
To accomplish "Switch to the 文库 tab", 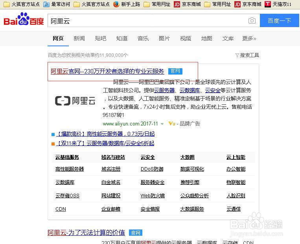I will pyautogui.click(x=228, y=38).
